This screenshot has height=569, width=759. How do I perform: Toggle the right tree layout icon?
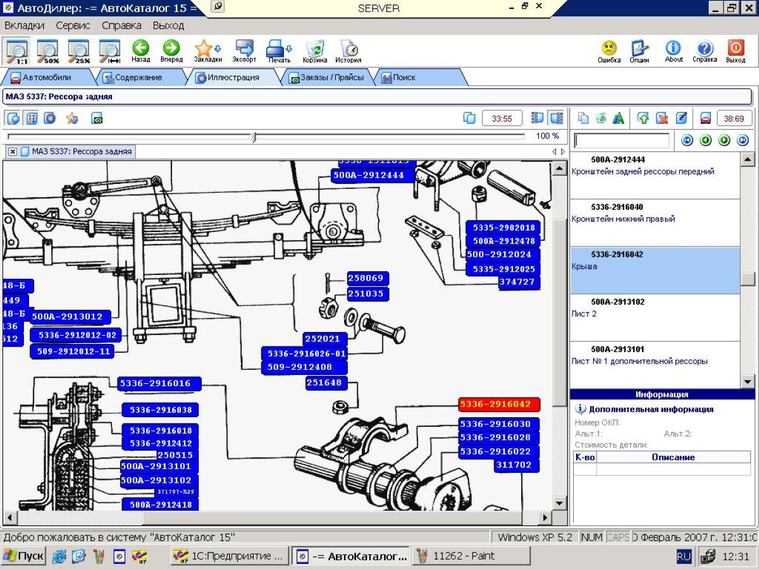click(556, 118)
